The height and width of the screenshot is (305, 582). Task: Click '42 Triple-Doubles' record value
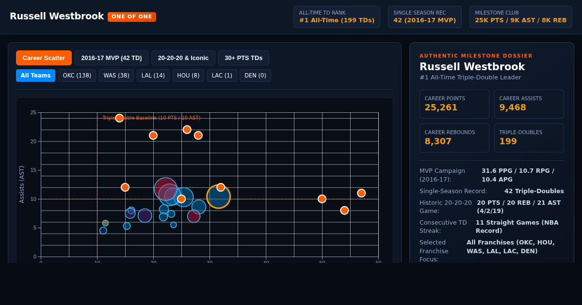(x=534, y=191)
